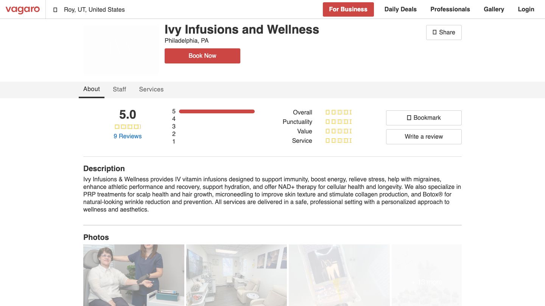Click the Vagaro logo

coord(23,9)
